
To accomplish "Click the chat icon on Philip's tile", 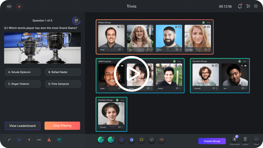I will click(120, 50).
